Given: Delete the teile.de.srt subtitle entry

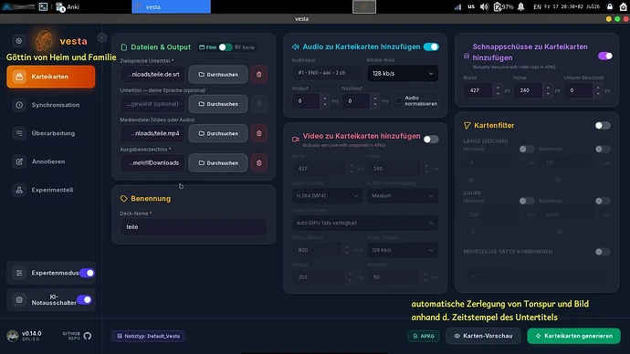Looking at the screenshot, I should (259, 75).
